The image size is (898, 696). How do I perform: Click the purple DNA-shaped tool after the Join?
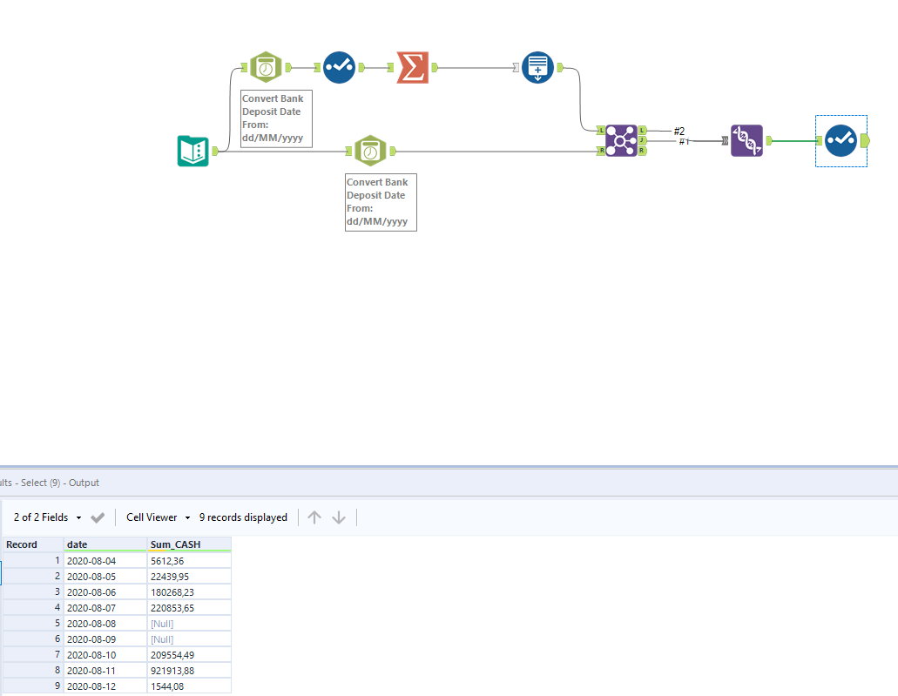click(x=746, y=140)
